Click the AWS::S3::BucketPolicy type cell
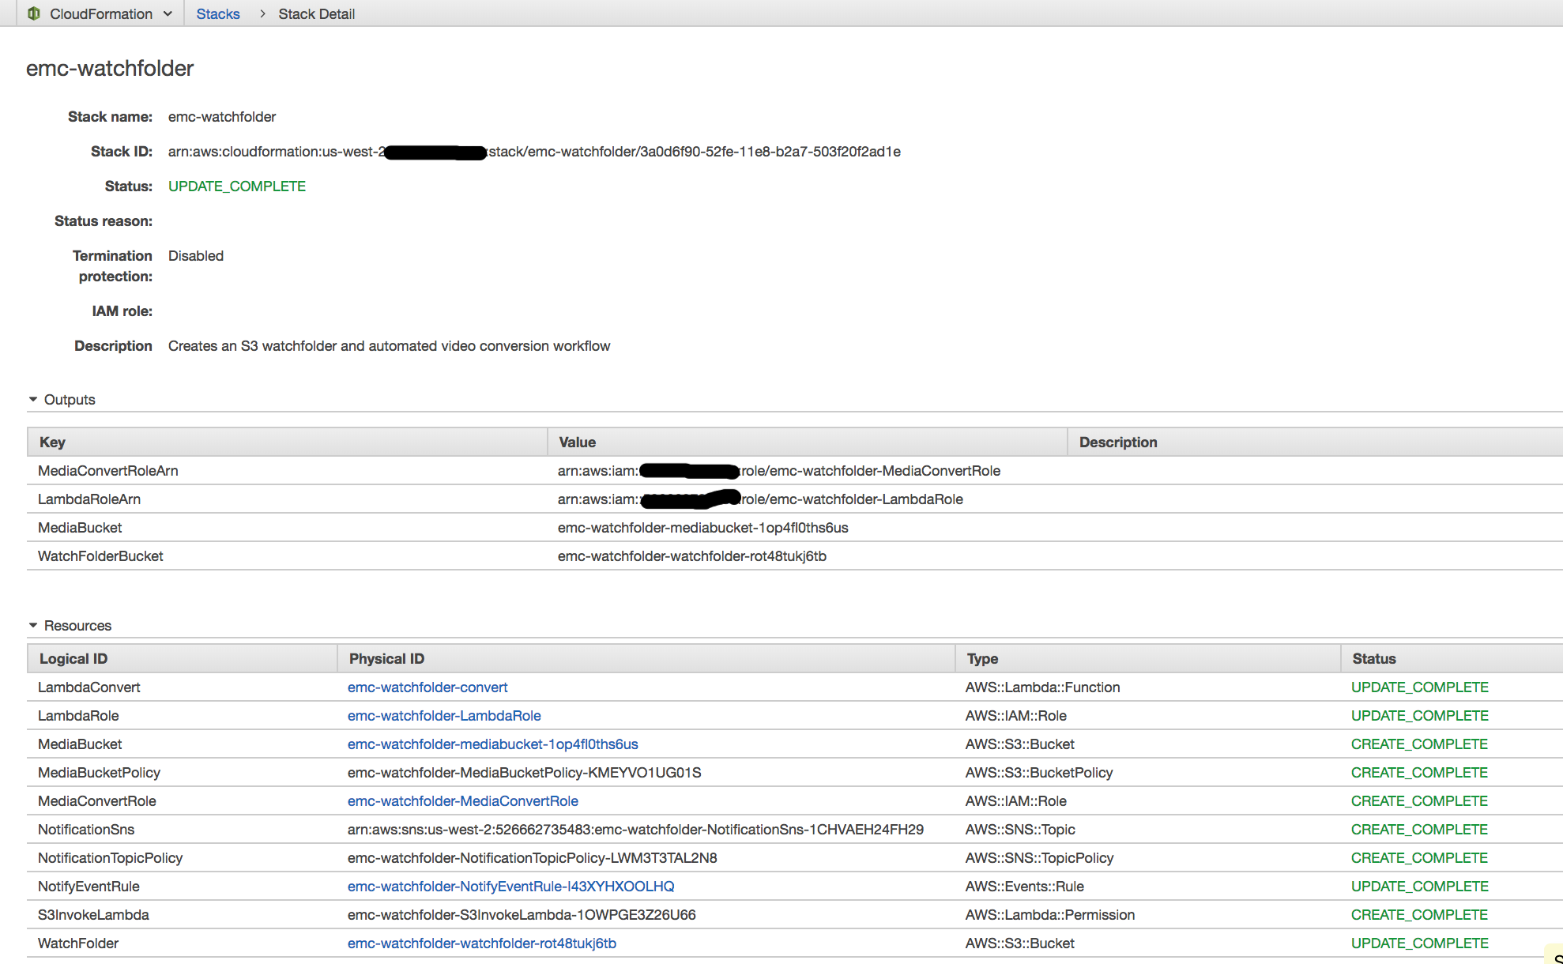Viewport: 1563px width, 964px height. point(1039,773)
